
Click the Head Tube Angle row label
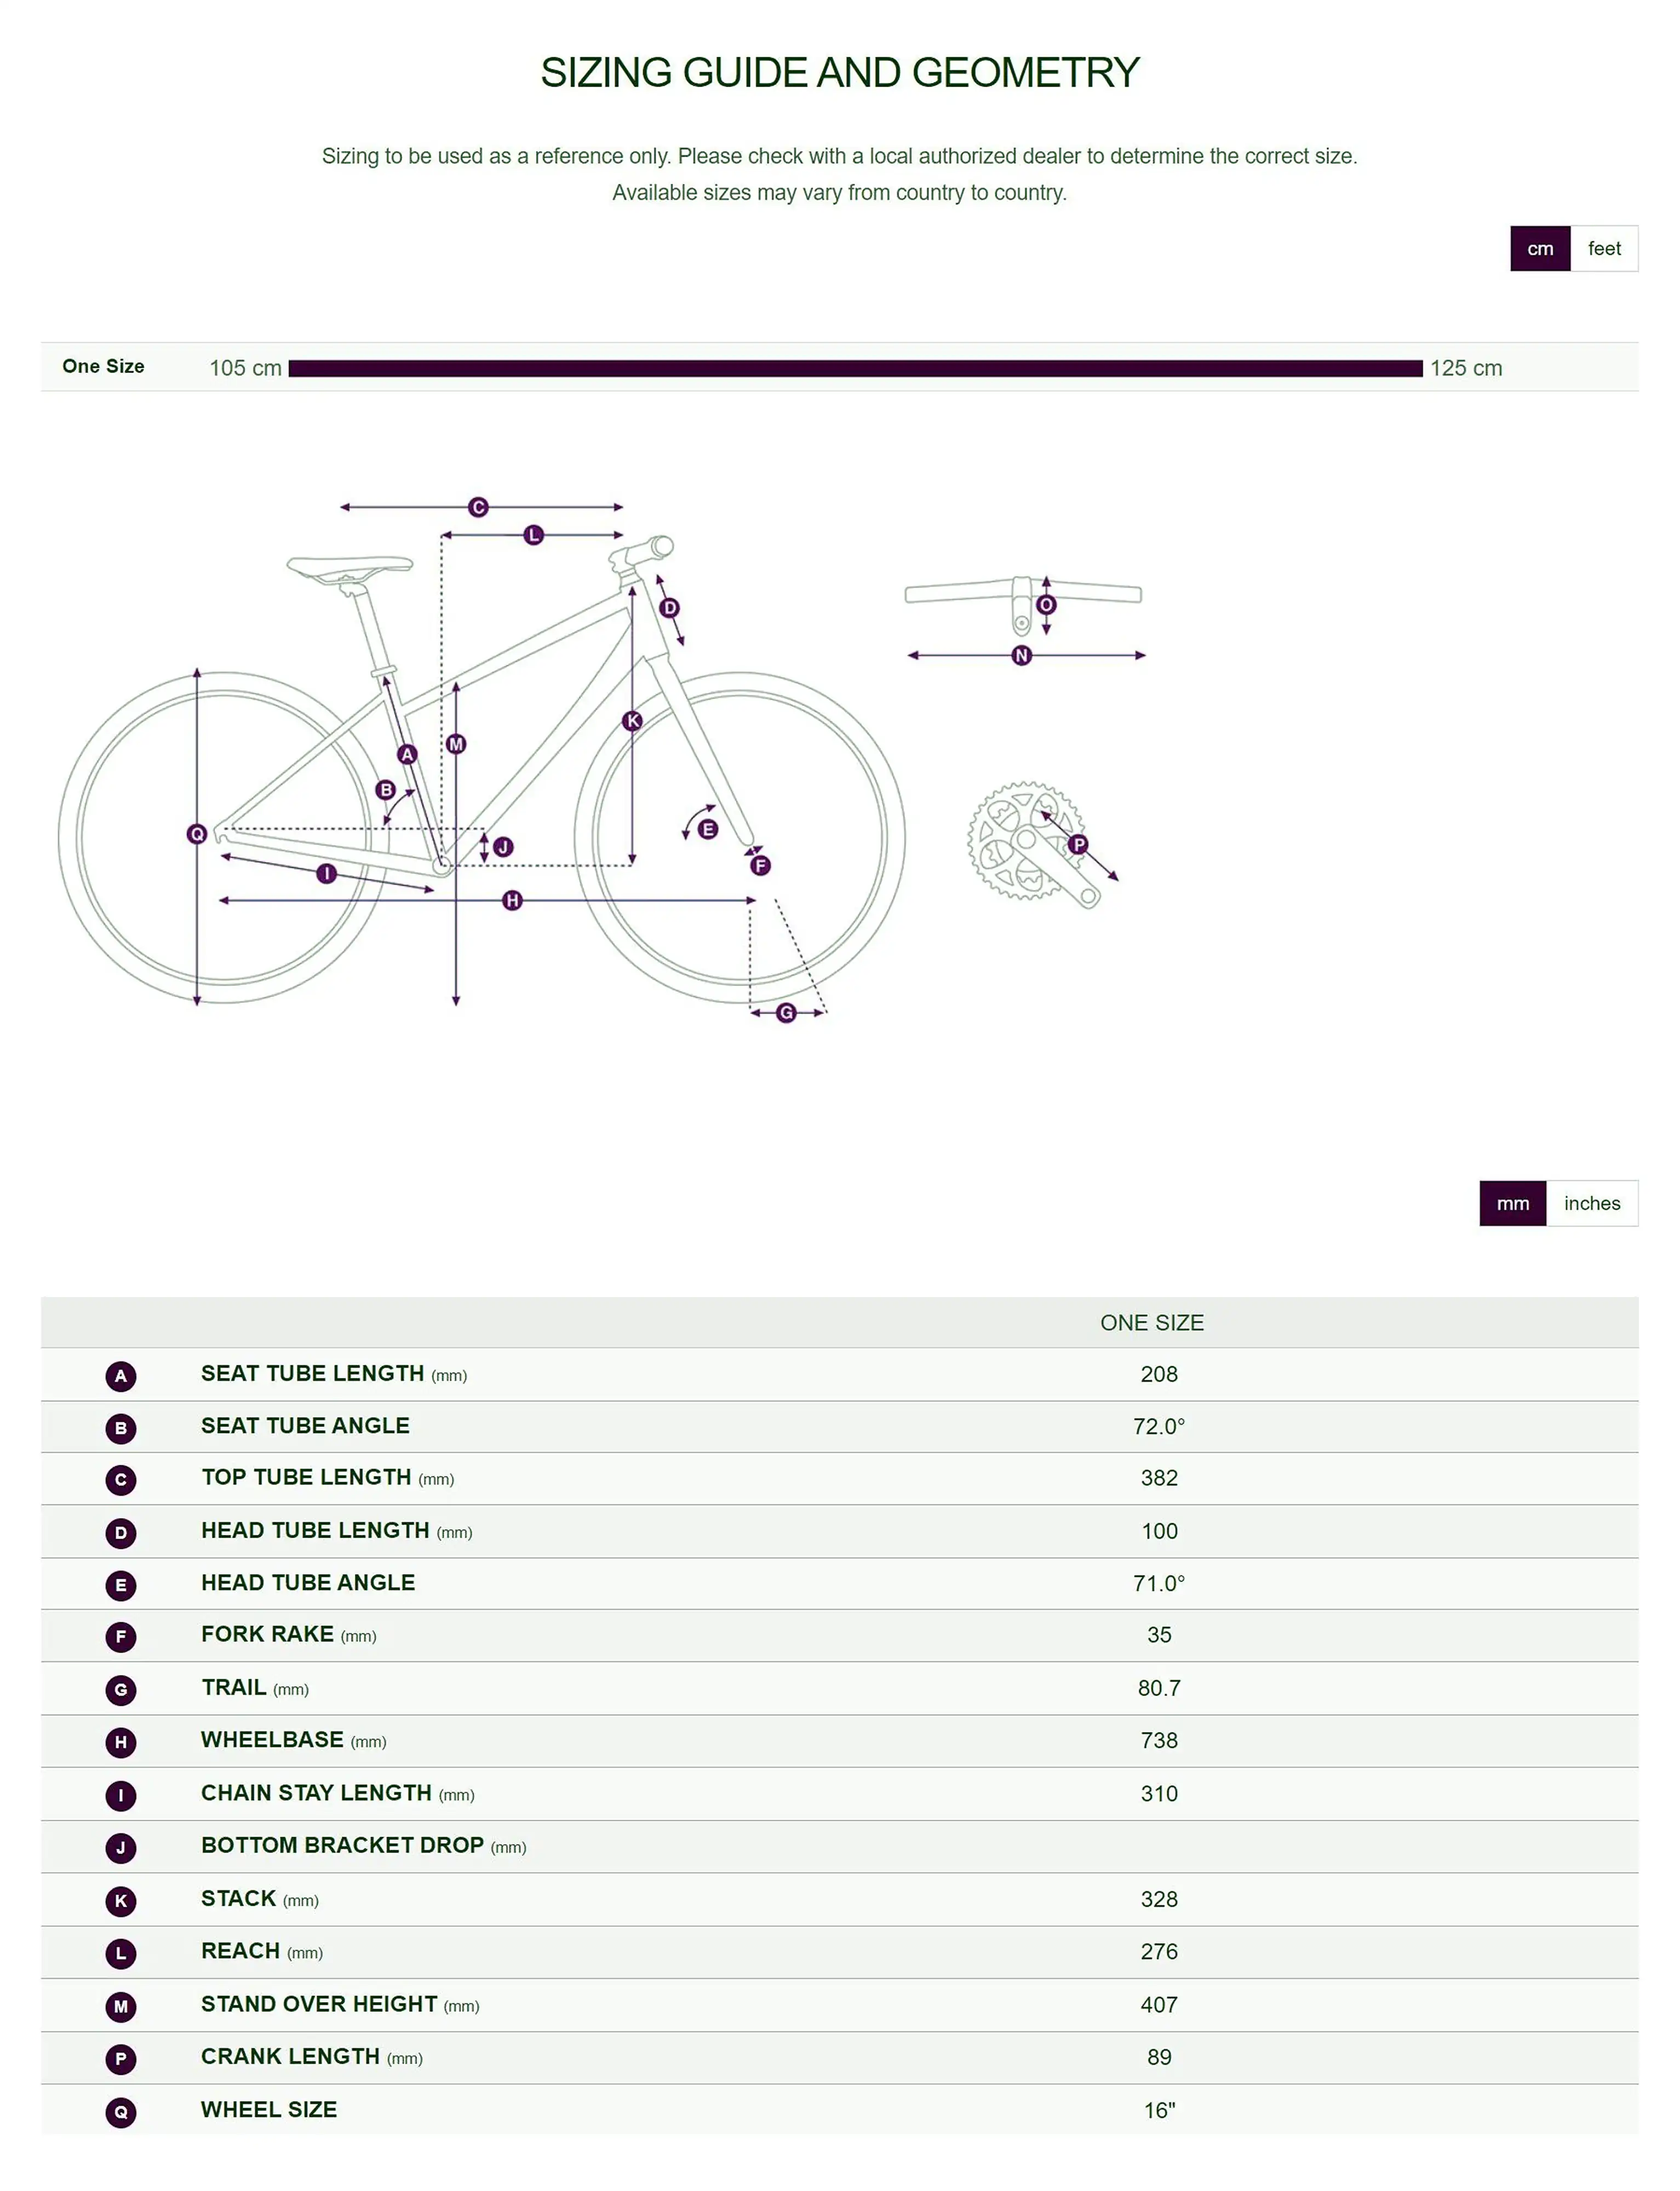tap(308, 1582)
